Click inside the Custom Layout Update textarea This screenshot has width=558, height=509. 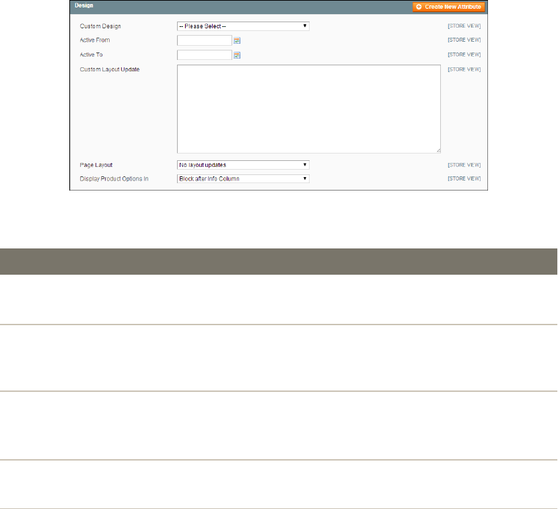[309, 109]
